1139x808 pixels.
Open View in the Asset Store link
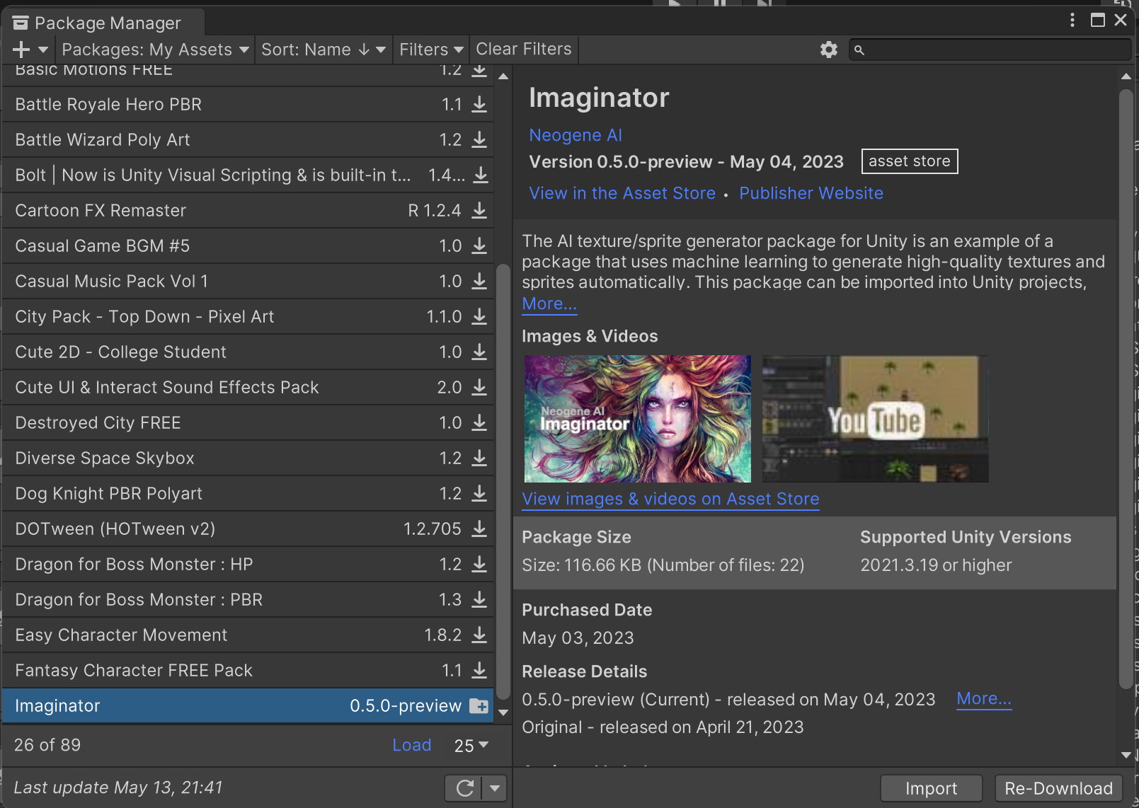(622, 193)
